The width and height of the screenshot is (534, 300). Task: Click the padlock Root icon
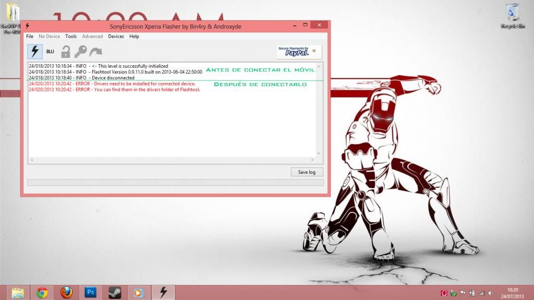point(65,52)
